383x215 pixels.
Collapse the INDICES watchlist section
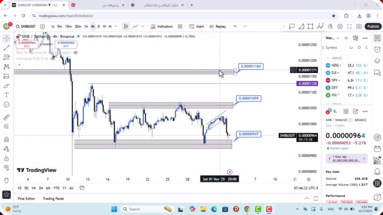pos(328,58)
